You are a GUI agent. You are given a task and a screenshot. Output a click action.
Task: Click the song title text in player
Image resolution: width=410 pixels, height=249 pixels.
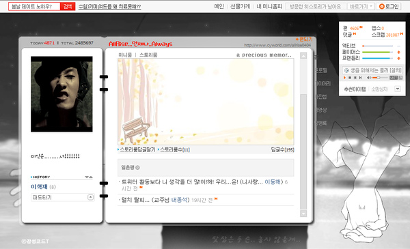(x=376, y=70)
